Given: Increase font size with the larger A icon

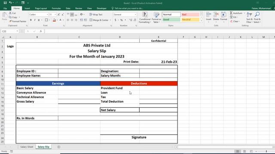Looking at the screenshot, I should 59,15.
